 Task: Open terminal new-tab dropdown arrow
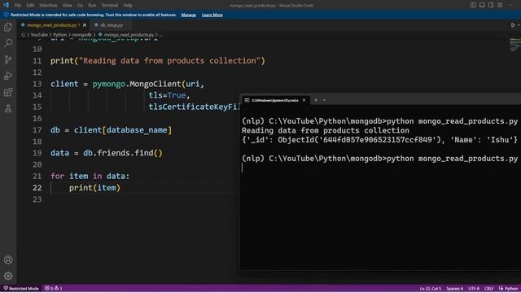pyautogui.click(x=324, y=100)
